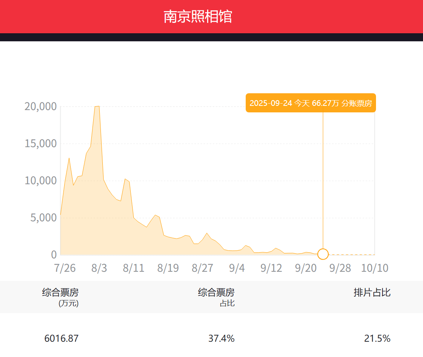Click the 8/19 x-axis date label

point(168,268)
